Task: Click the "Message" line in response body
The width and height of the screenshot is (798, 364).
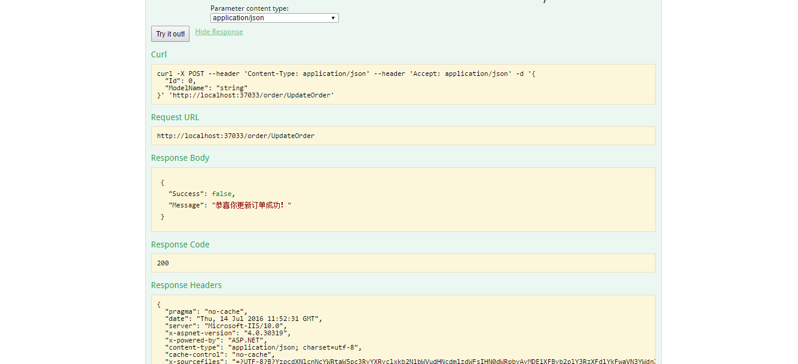Action: coord(230,205)
